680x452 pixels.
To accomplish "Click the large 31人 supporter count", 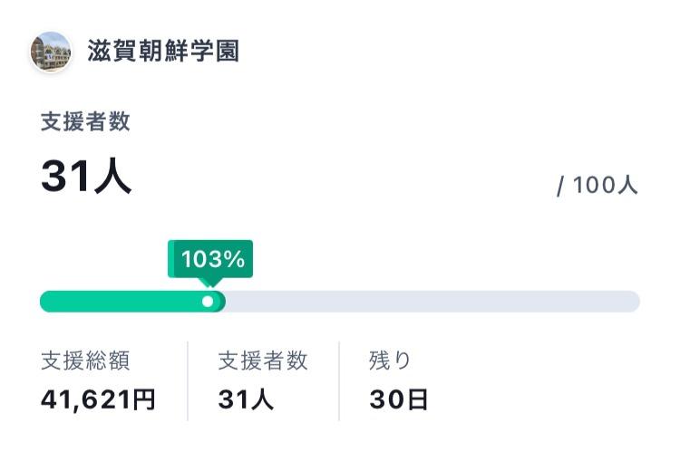I will click(86, 176).
